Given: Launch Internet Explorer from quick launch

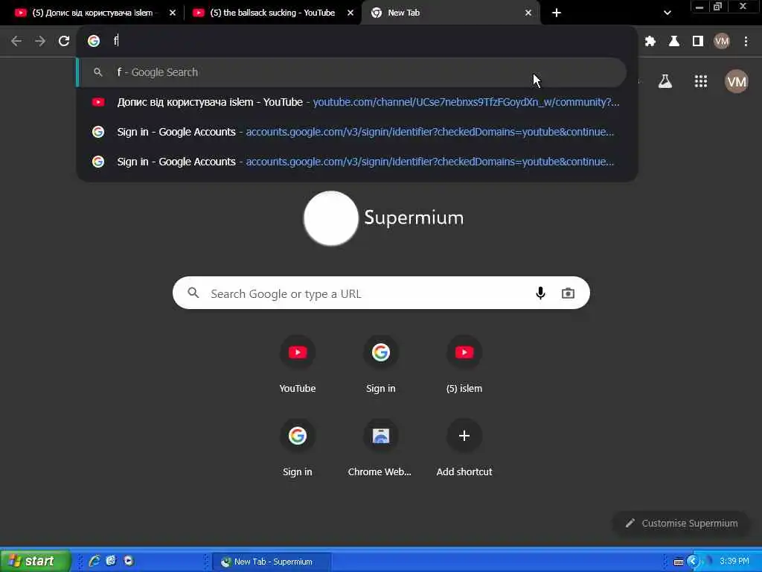Looking at the screenshot, I should pos(94,561).
